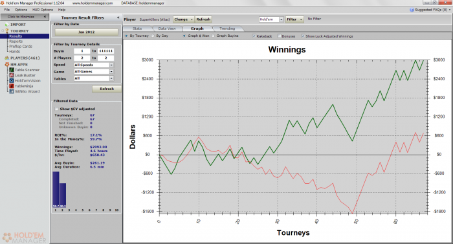This screenshot has width=453, height=244.
Task: Open the Options menu
Action: [21, 10]
